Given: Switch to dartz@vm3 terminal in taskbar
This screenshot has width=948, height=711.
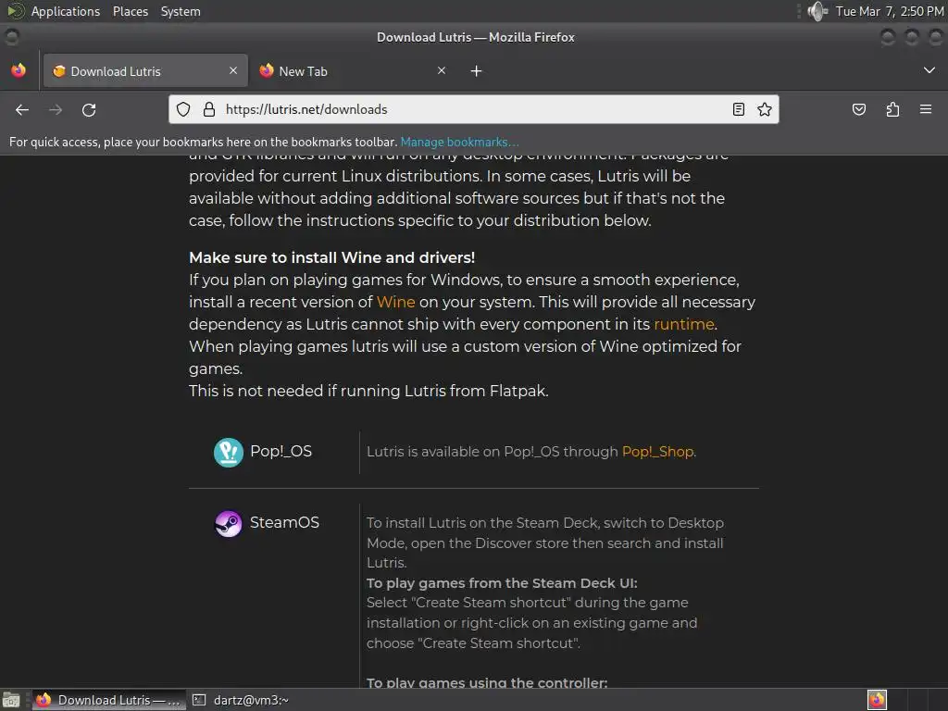Looking at the screenshot, I should click(242, 700).
